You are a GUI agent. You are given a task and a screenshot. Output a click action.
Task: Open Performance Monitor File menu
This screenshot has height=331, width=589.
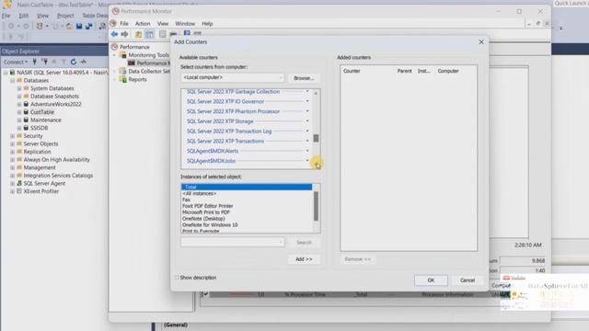124,24
